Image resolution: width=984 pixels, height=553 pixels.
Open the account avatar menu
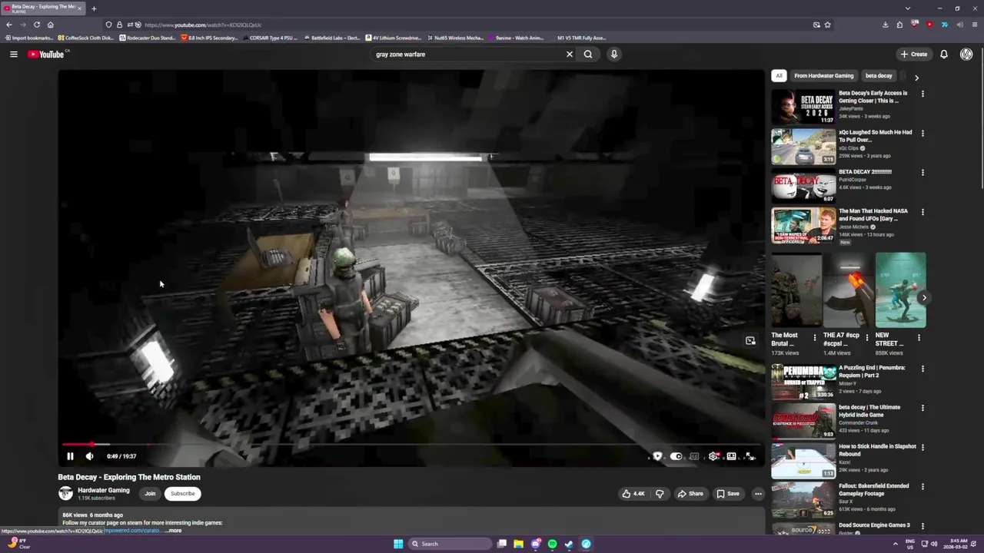coord(966,54)
